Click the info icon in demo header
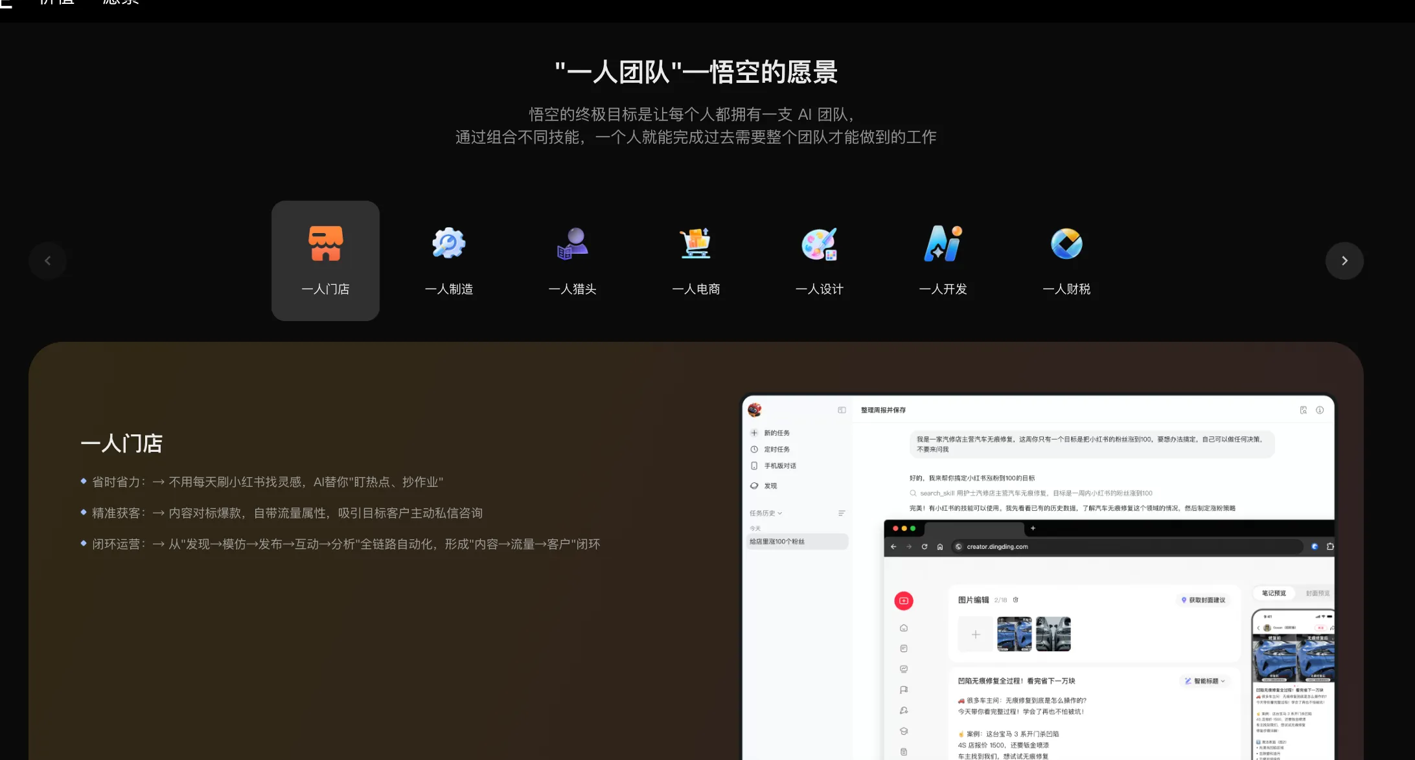 (x=1320, y=410)
